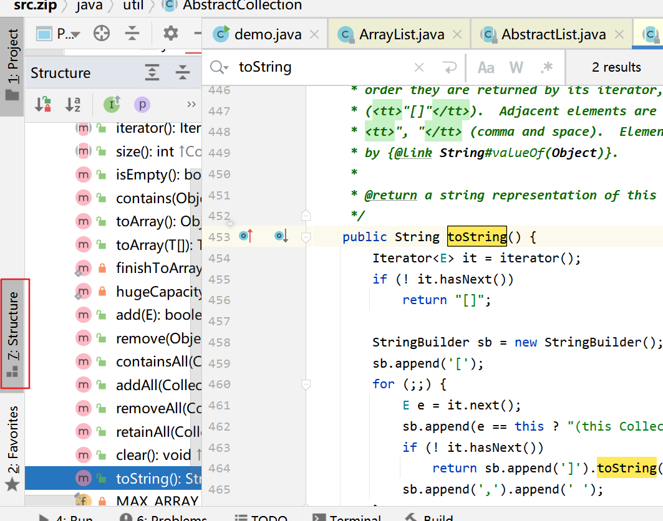The width and height of the screenshot is (663, 521).
Task: Collapse all in Structure panel
Action: [183, 73]
